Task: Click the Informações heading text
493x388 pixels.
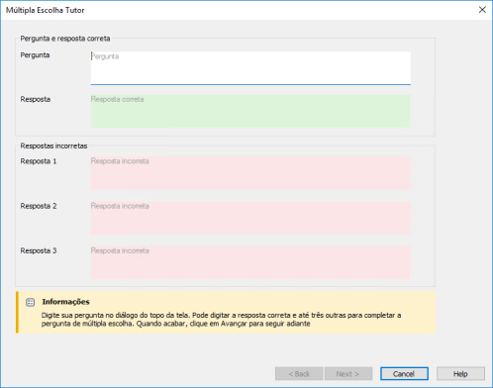Action: pyautogui.click(x=65, y=302)
